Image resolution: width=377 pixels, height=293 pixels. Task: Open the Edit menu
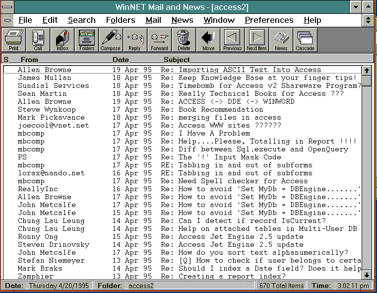click(50, 20)
